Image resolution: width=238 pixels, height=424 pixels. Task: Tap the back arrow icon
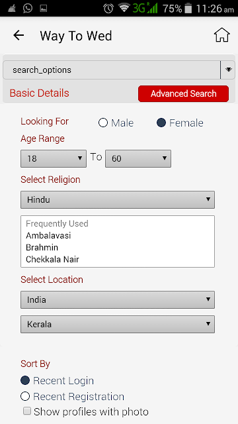click(x=19, y=35)
